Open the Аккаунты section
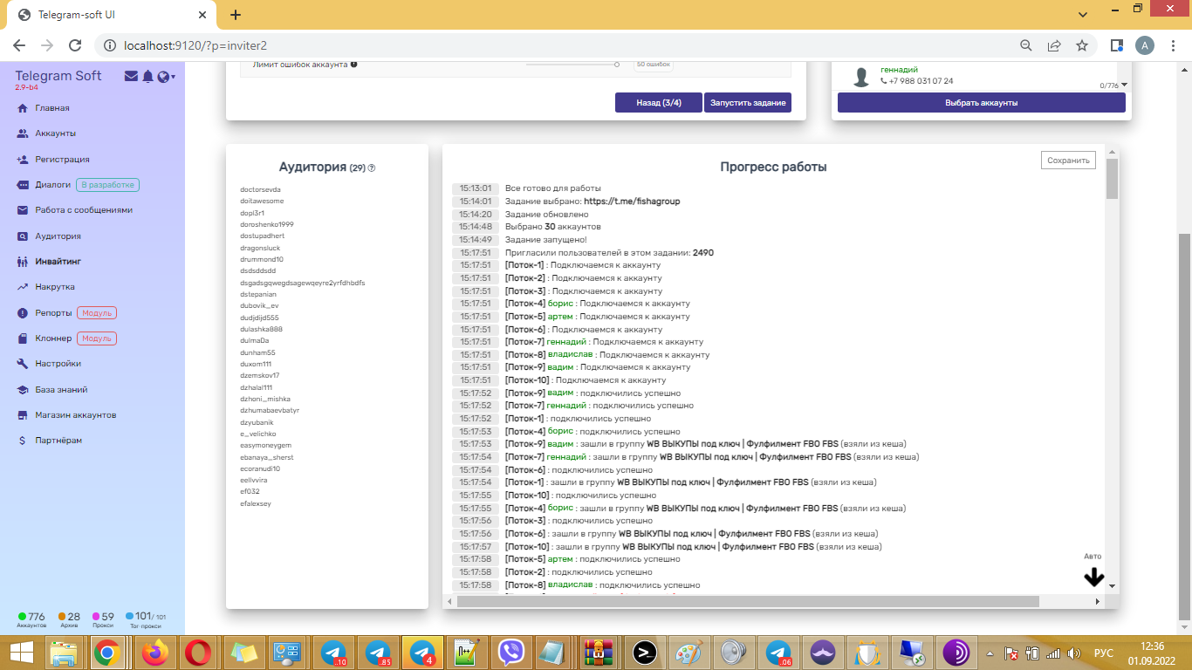The image size is (1192, 670). 55,133
